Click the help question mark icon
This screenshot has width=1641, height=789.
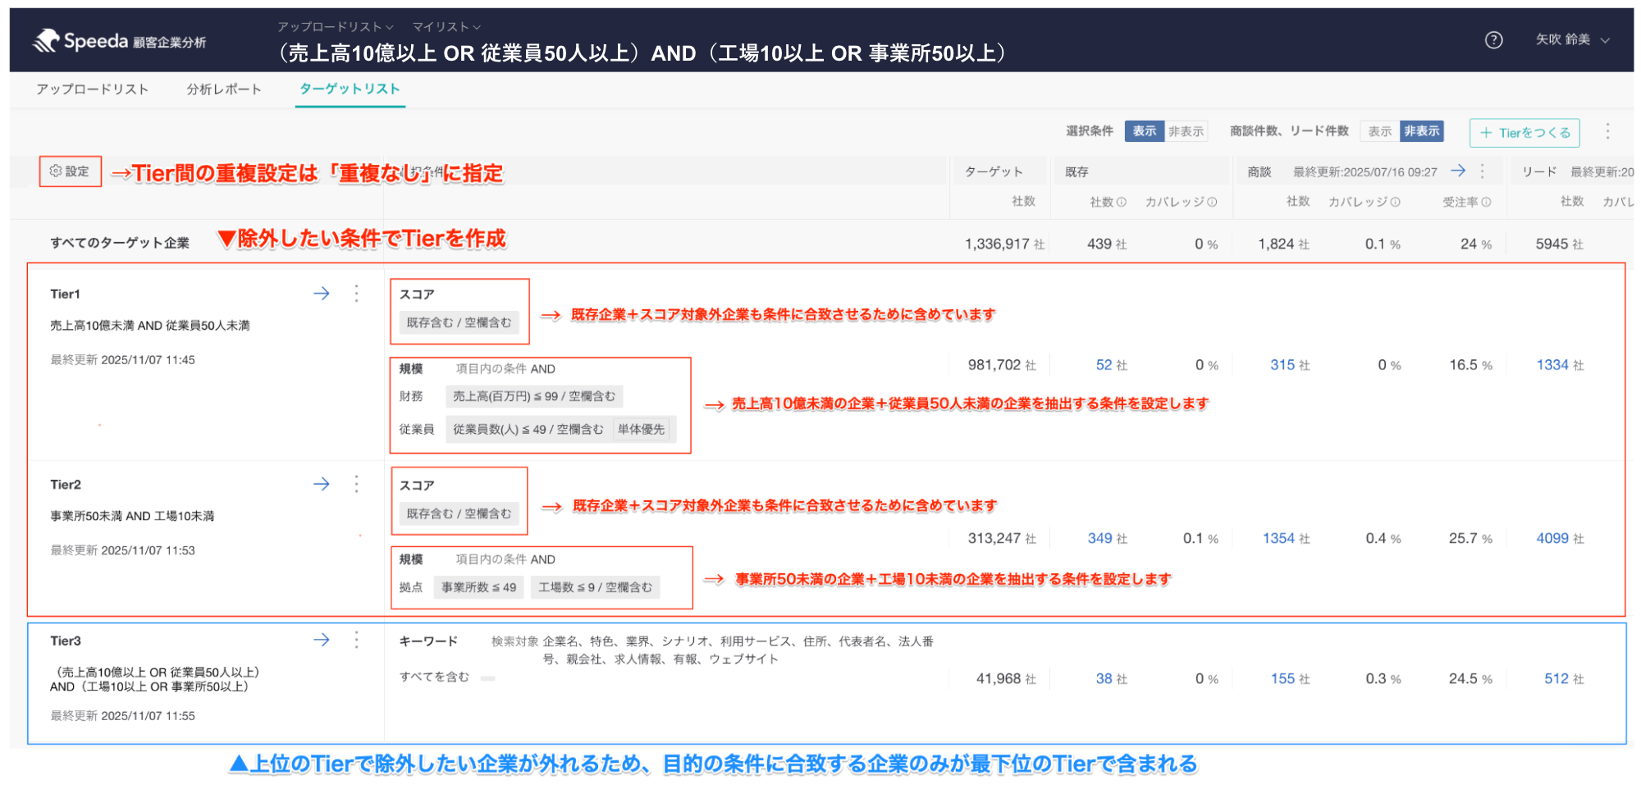(x=1493, y=40)
